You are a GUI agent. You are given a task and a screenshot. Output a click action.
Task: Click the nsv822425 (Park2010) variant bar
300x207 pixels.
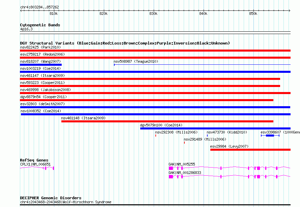[155, 51]
